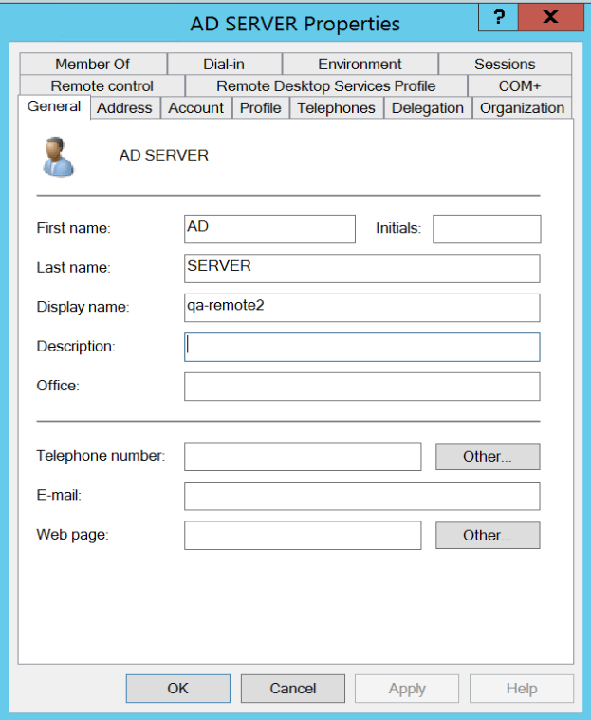Select the COM+ tab

520,85
